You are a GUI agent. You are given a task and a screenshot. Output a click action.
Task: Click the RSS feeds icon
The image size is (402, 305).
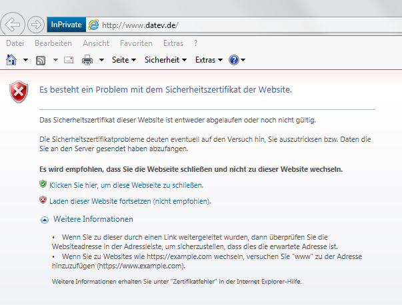(40, 60)
